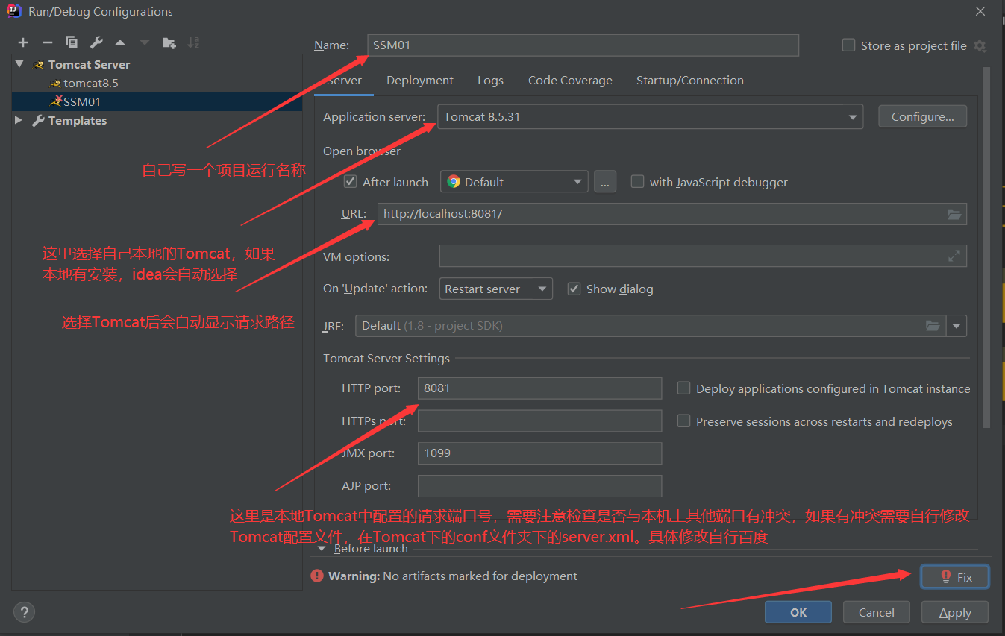Close the Run/Debug Configurations dialog
The height and width of the screenshot is (636, 1005).
point(980,11)
